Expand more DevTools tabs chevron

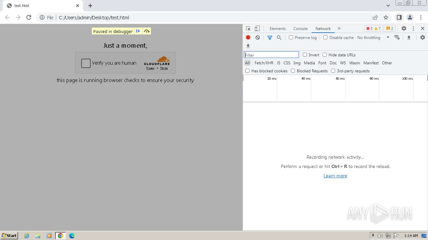point(339,28)
